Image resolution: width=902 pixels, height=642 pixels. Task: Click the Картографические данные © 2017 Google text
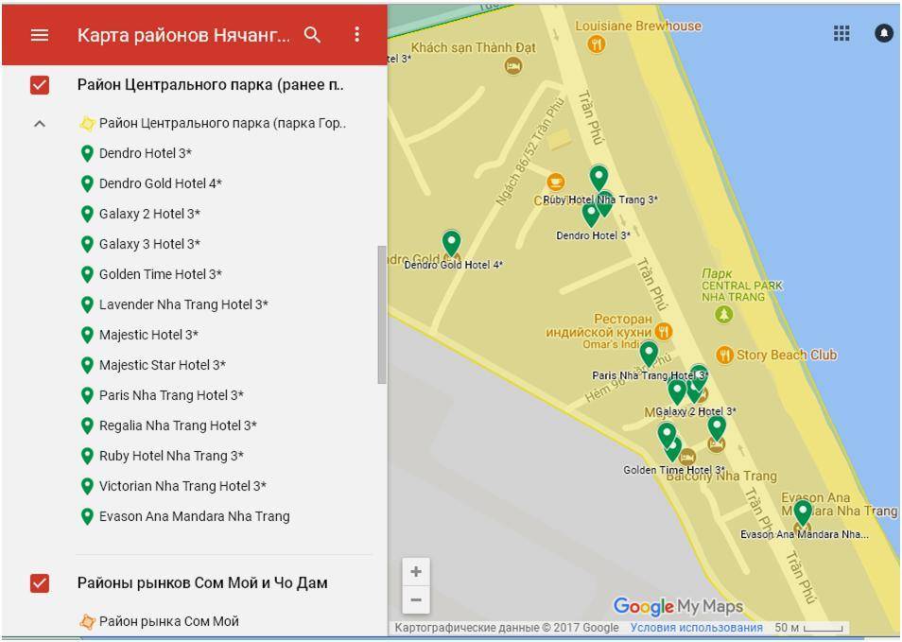point(507,628)
